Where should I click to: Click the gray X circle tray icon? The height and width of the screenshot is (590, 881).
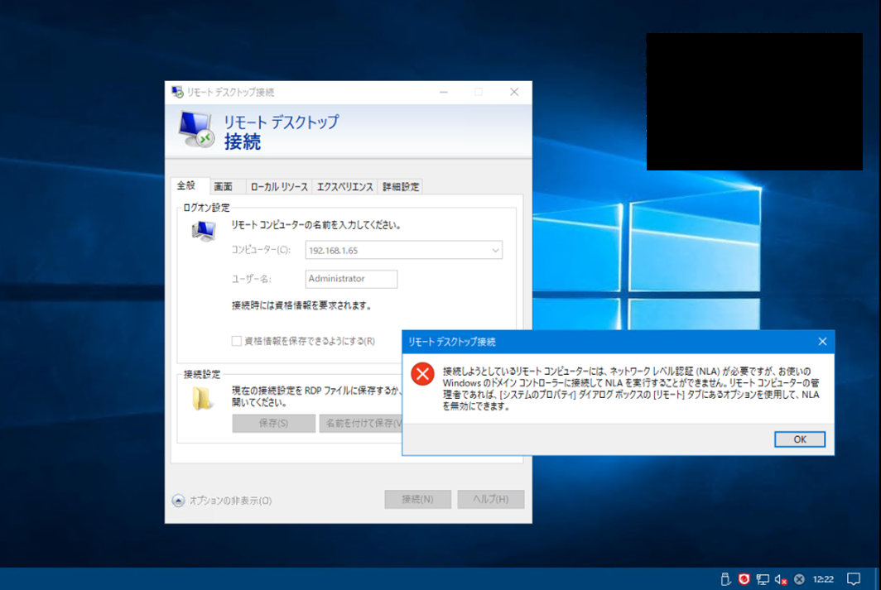tap(799, 578)
